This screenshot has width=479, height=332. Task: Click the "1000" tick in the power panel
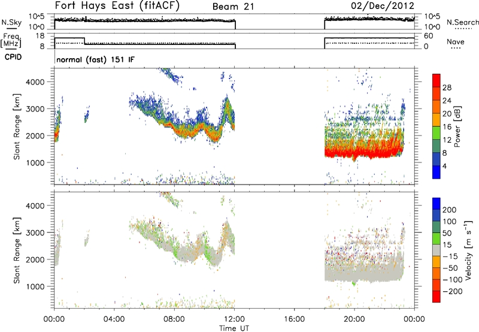pyautogui.click(x=35, y=162)
